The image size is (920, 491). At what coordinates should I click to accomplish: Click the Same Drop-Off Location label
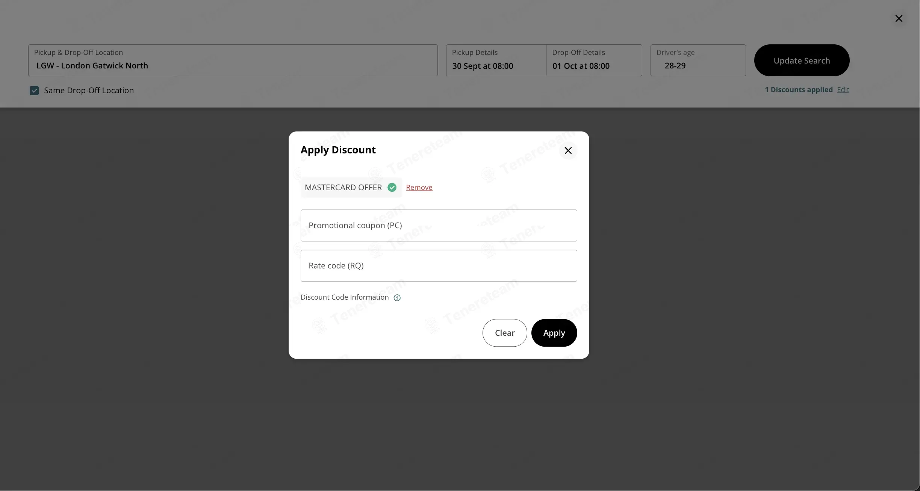pos(89,91)
